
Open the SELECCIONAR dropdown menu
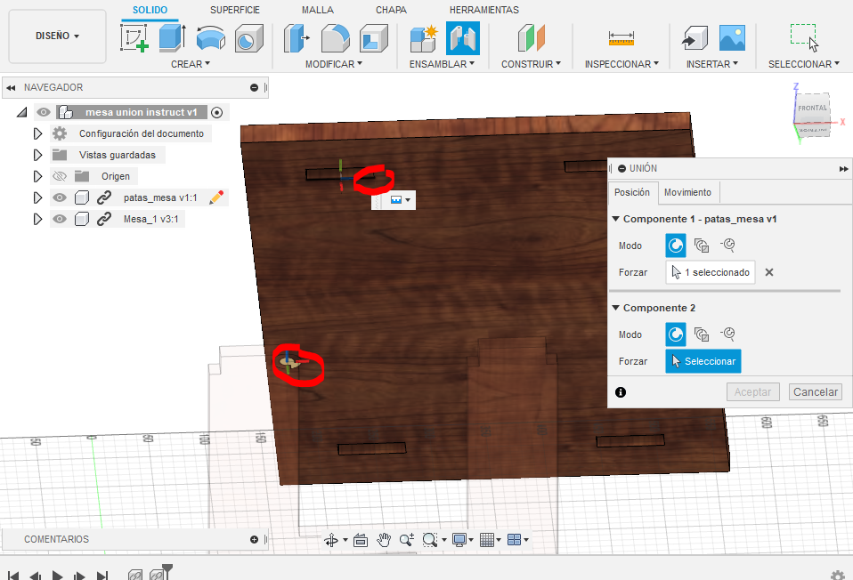(803, 64)
